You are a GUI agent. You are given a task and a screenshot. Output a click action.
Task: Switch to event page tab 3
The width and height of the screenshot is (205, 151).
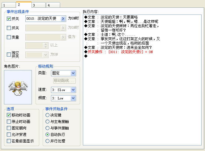point(39,5)
